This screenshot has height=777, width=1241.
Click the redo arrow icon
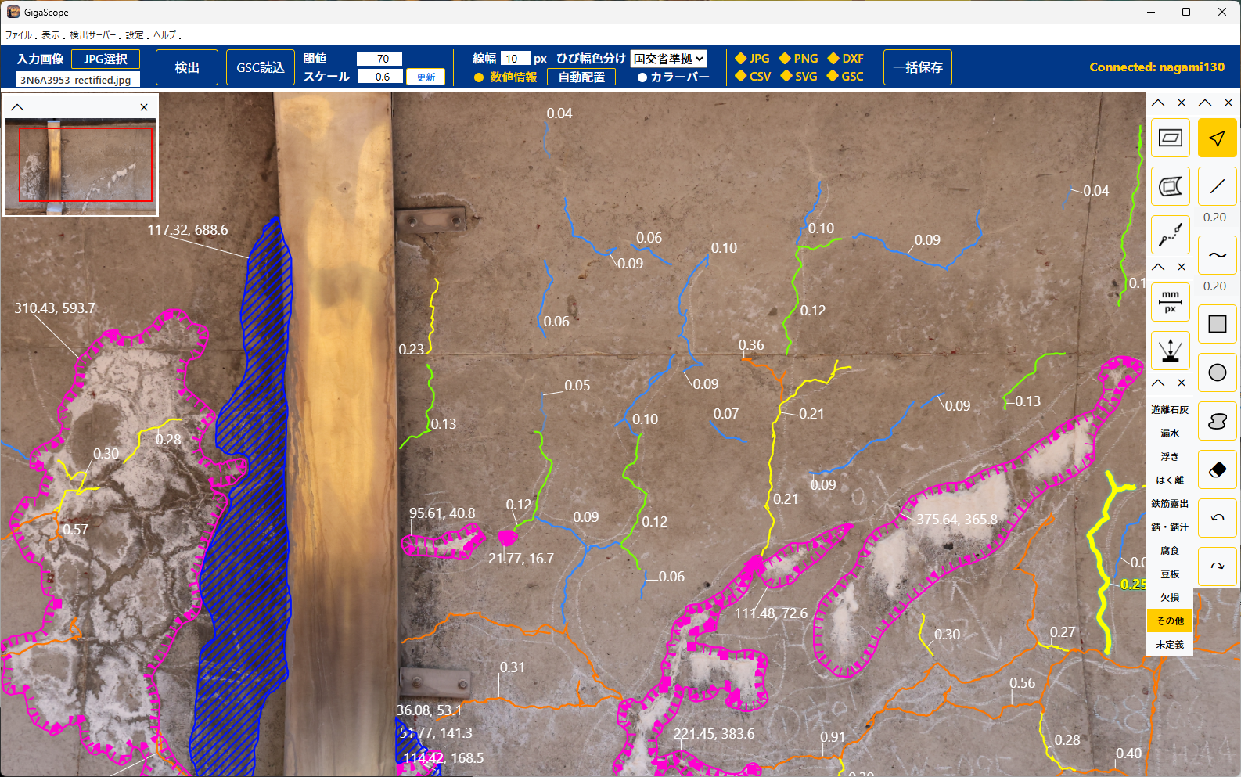coord(1217,566)
